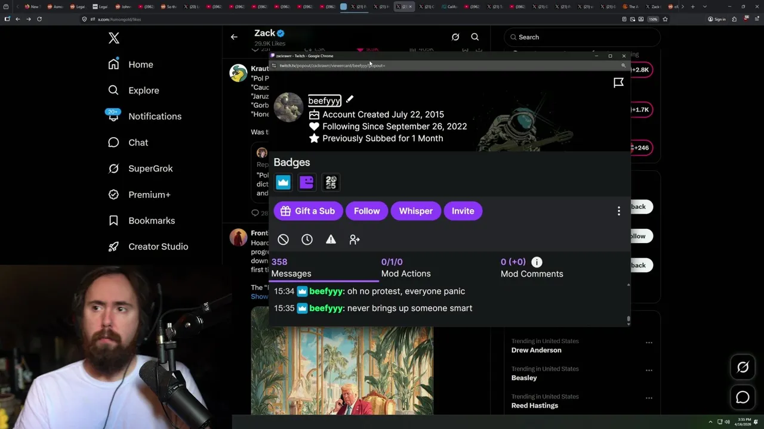Click the browser Sign in button
Screen dimensions: 764x429
click(x=717, y=19)
